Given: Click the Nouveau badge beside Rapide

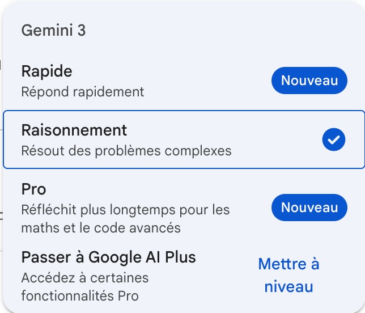Looking at the screenshot, I should click(309, 81).
